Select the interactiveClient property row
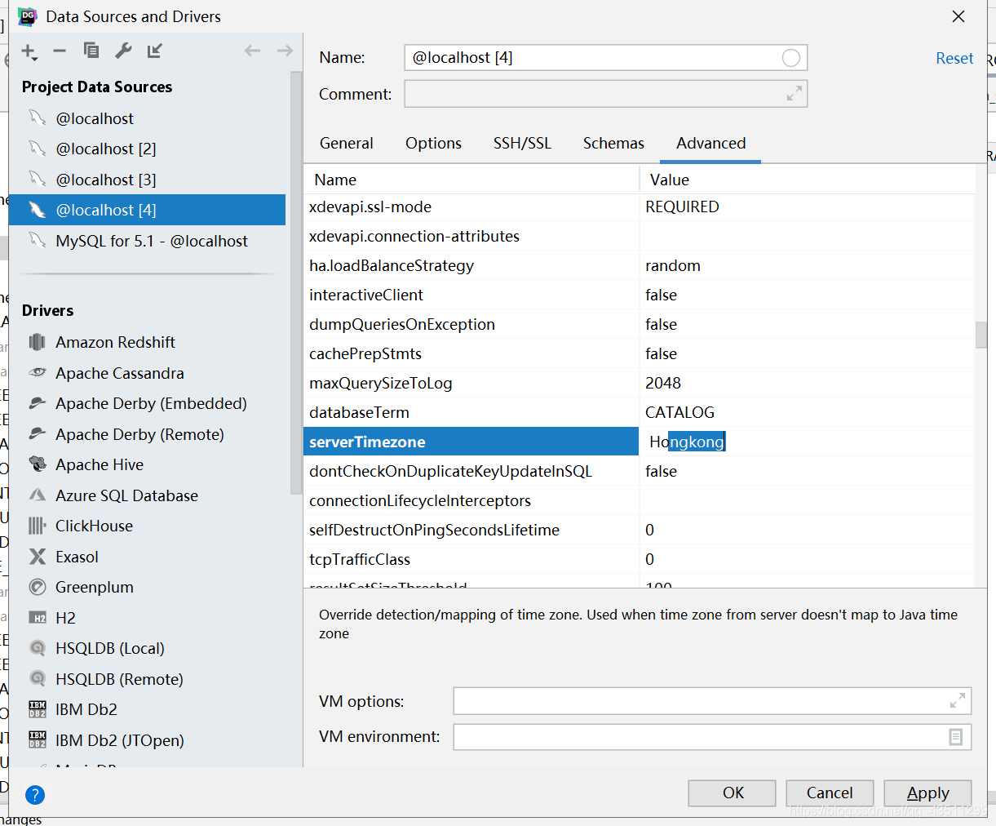 639,295
